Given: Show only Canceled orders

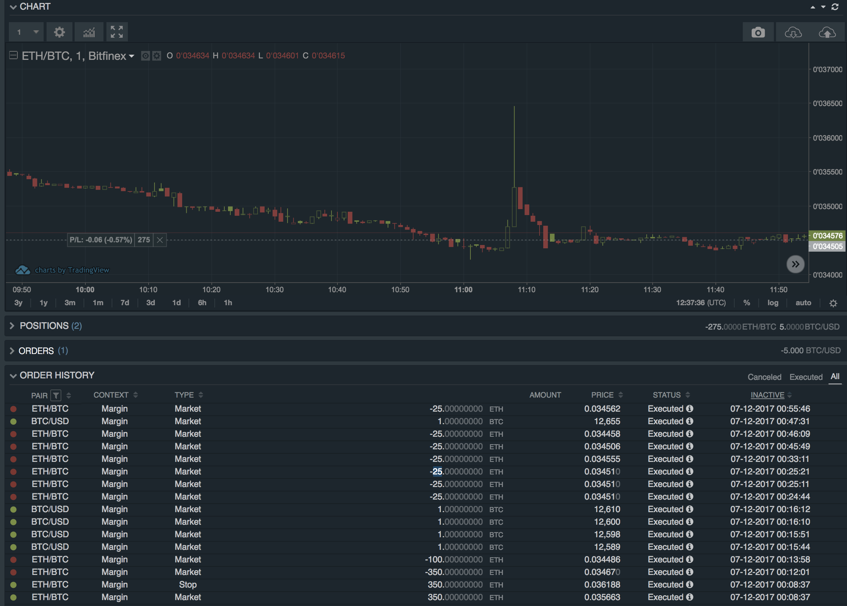Looking at the screenshot, I should [x=764, y=377].
